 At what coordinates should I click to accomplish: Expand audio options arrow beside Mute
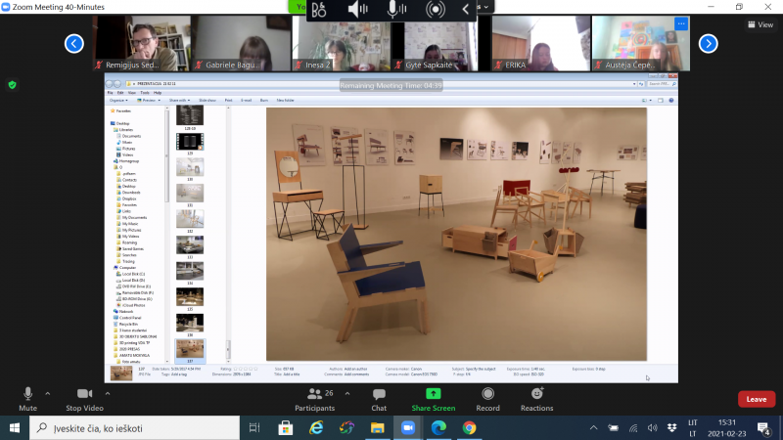coord(48,394)
